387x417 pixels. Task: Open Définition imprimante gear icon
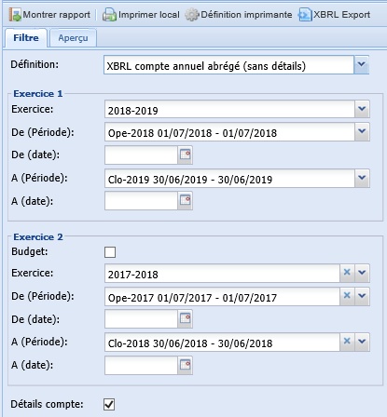[192, 15]
